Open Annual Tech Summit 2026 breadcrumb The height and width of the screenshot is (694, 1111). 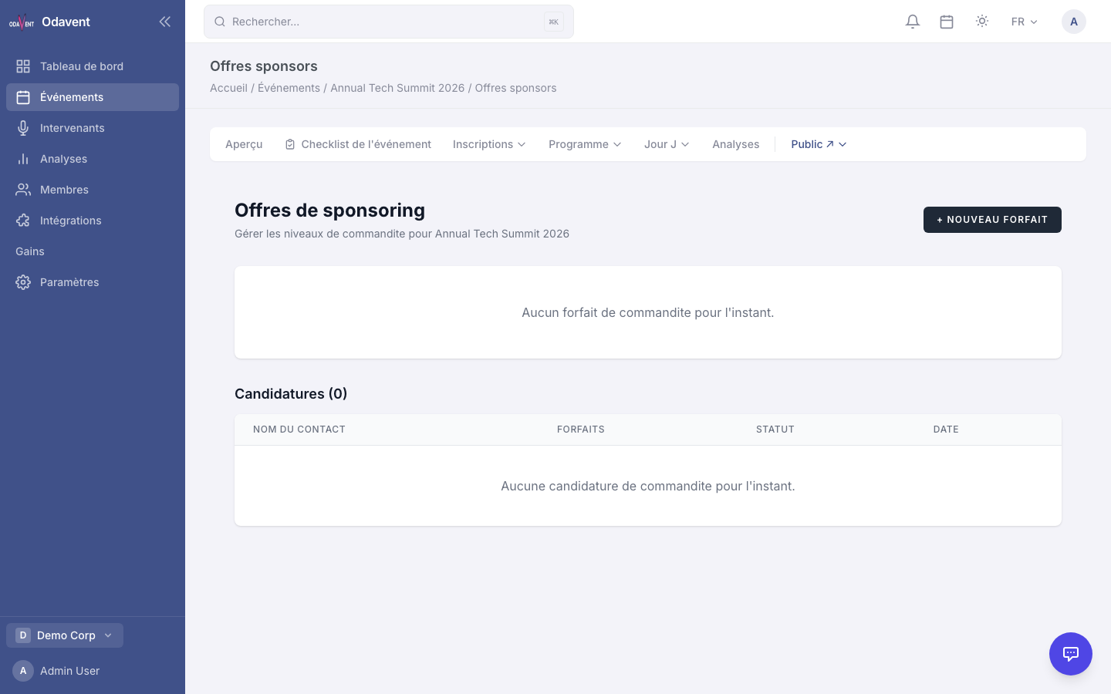click(x=397, y=88)
